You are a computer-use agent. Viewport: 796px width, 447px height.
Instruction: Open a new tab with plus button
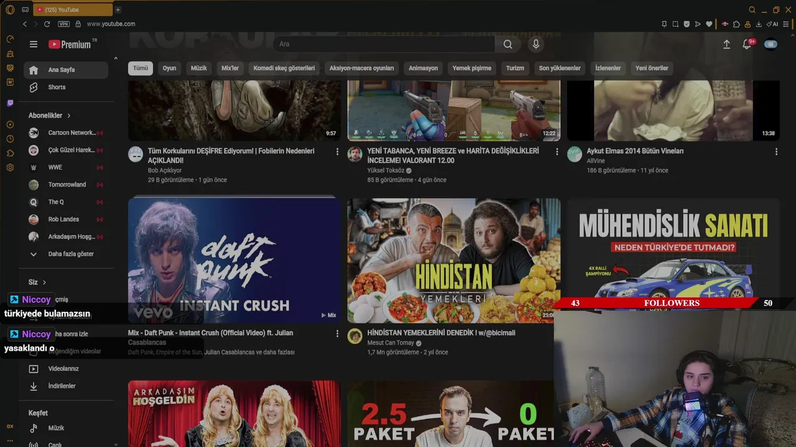click(118, 9)
